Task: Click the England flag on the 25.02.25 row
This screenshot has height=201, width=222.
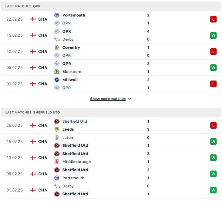Action: point(33,126)
